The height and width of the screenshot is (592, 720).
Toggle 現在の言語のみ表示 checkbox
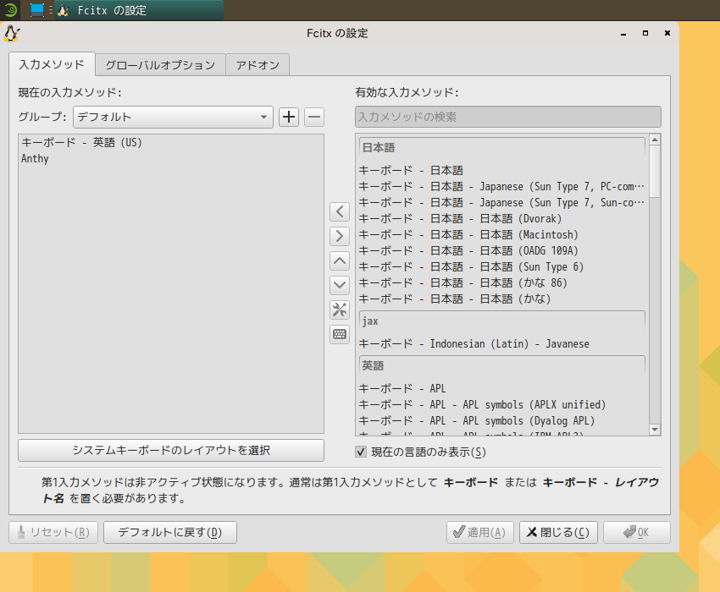coord(361,452)
